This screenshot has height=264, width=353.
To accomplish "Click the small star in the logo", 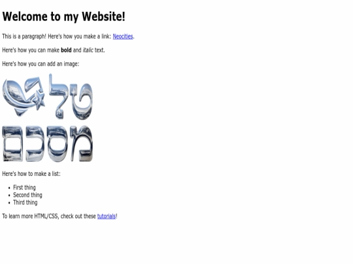I will coord(39,100).
